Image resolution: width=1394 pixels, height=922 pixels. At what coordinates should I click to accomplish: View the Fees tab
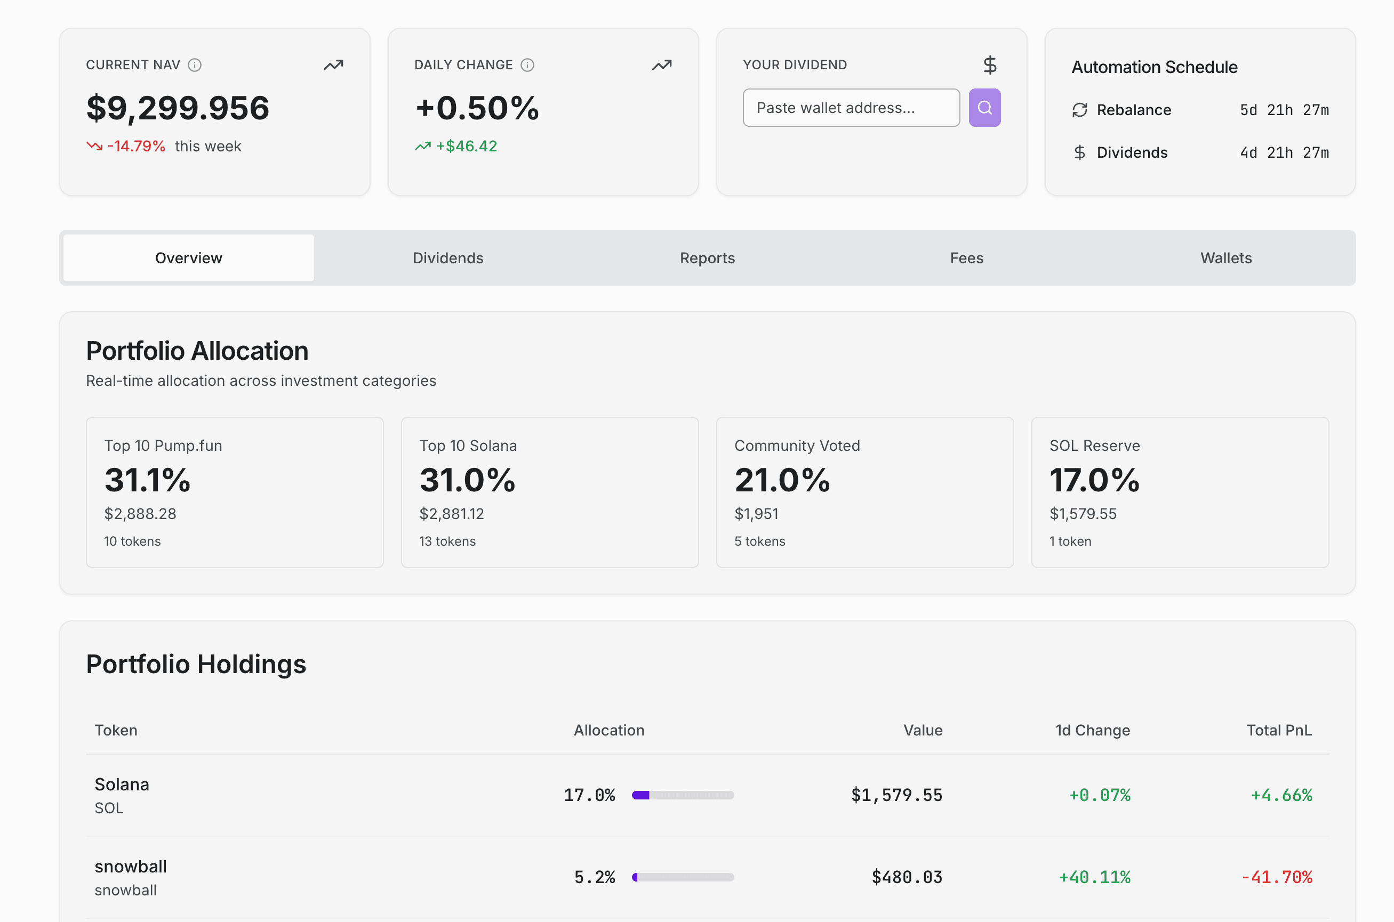966,257
